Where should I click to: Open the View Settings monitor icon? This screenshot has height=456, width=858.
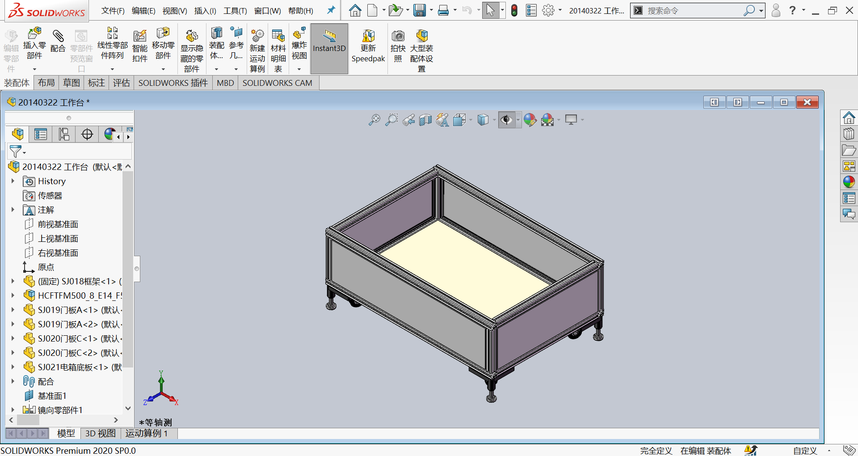571,120
